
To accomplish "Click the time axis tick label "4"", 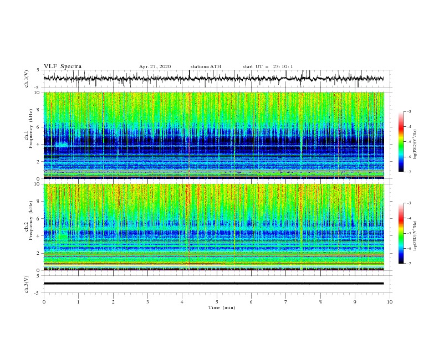I will (182, 302).
